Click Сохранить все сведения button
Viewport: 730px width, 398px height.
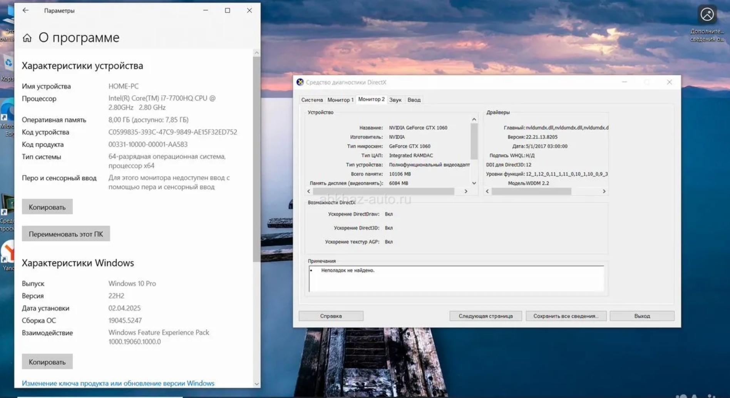566,316
